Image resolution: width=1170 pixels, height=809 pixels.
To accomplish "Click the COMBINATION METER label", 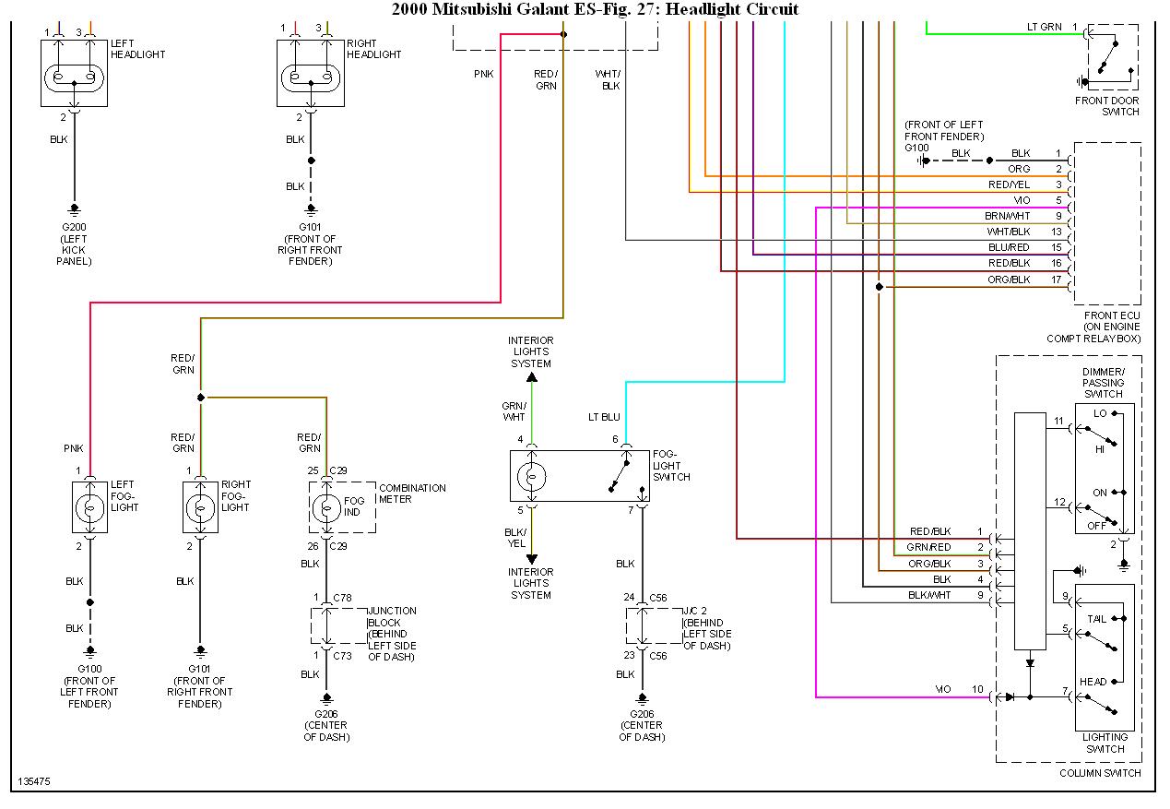I will pyautogui.click(x=412, y=494).
